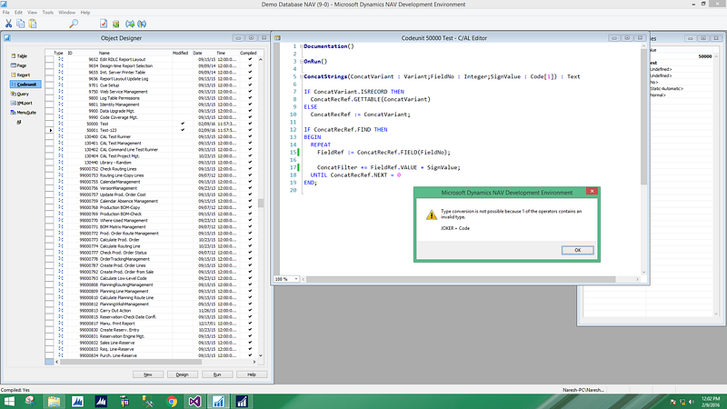
Task: Click the green database toolbar icon
Action: 116,24
